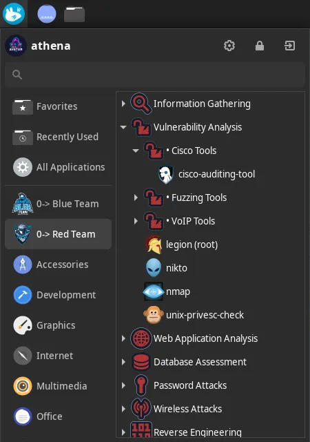Image resolution: width=310 pixels, height=442 pixels.
Task: Log out using the exit icon
Action: tap(290, 46)
